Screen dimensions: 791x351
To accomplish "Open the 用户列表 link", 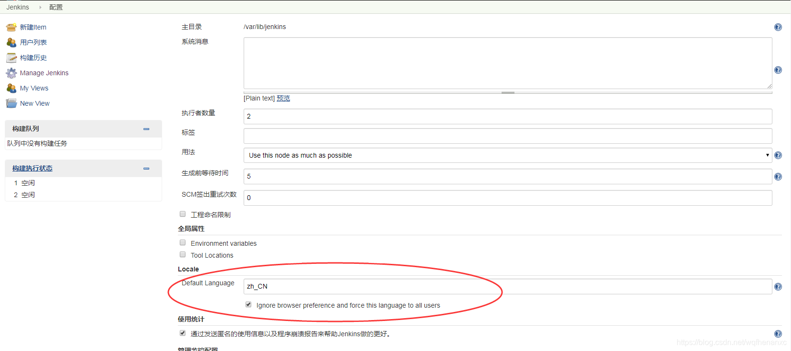I will 33,42.
